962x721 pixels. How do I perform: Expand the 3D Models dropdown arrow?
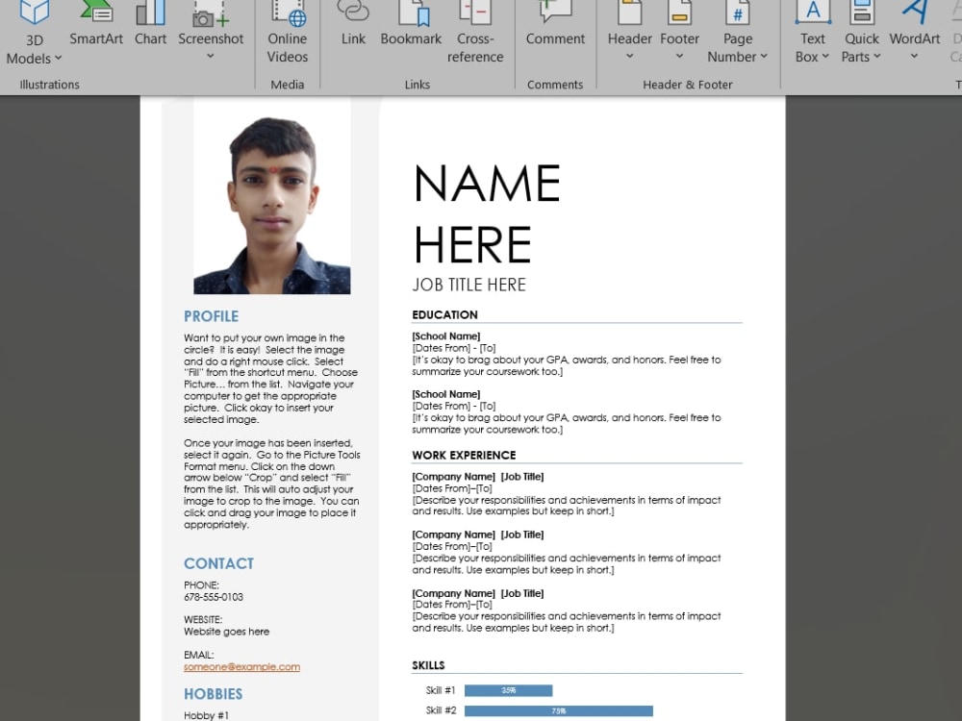[59, 59]
